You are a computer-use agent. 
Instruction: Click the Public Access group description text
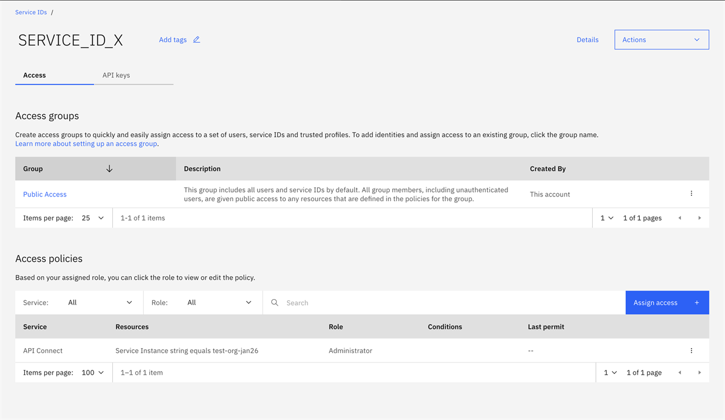pyautogui.click(x=346, y=194)
